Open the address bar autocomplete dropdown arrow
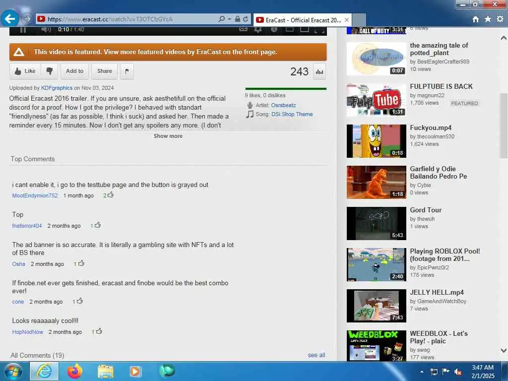 229,19
